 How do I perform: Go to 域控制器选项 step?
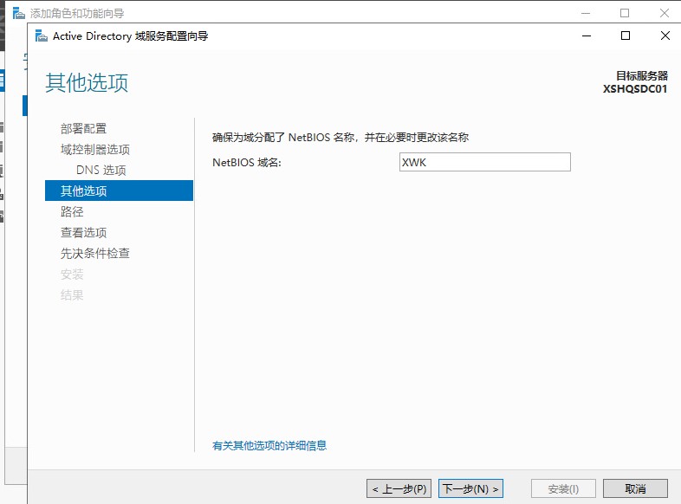click(95, 149)
